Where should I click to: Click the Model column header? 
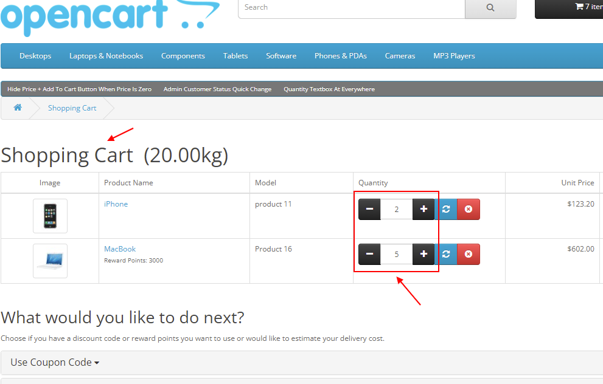tap(265, 183)
